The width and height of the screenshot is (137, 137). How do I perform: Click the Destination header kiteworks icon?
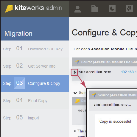(x=77, y=101)
